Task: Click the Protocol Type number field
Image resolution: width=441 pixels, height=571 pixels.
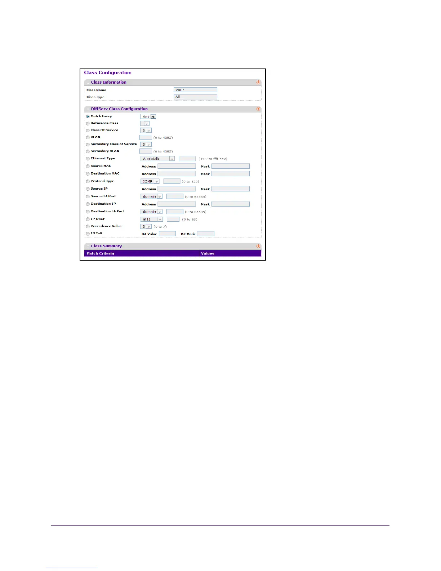Action: click(172, 181)
